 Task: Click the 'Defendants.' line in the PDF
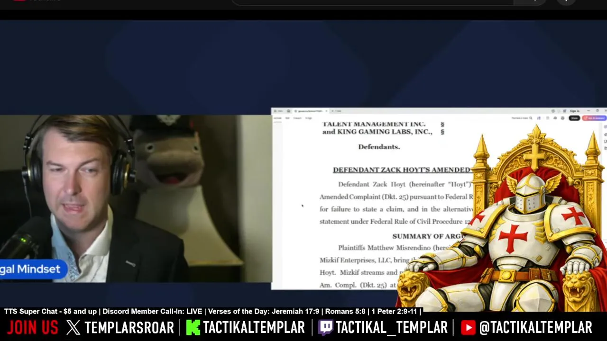[x=379, y=147]
